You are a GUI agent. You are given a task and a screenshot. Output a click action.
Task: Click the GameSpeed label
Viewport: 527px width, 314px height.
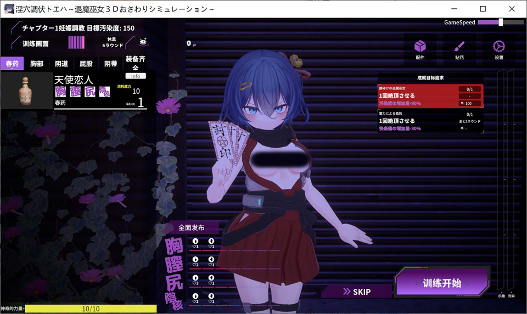459,22
